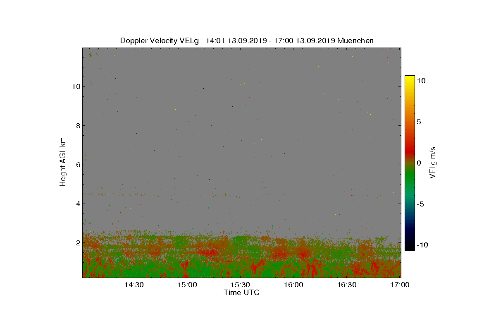This screenshot has height=331, width=496.
Task: Click the 15:30 time axis label
Action: (241, 285)
